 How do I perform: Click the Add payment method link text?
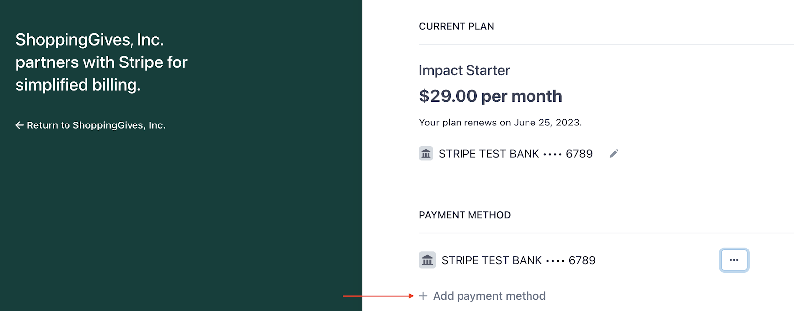tap(489, 296)
